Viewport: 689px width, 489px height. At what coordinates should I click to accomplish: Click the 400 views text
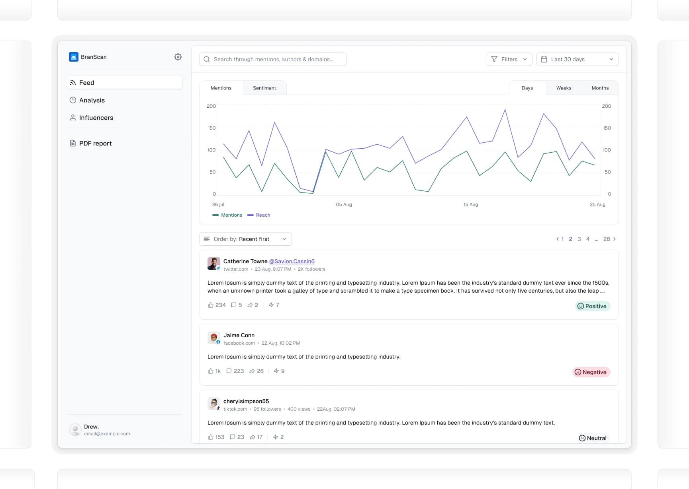point(299,409)
